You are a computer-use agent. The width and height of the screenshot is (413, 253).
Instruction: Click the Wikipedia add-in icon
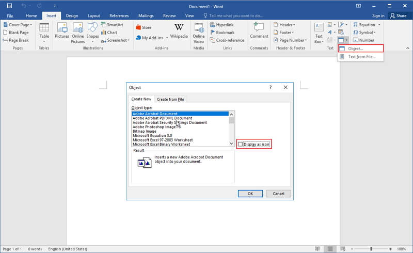pyautogui.click(x=179, y=31)
